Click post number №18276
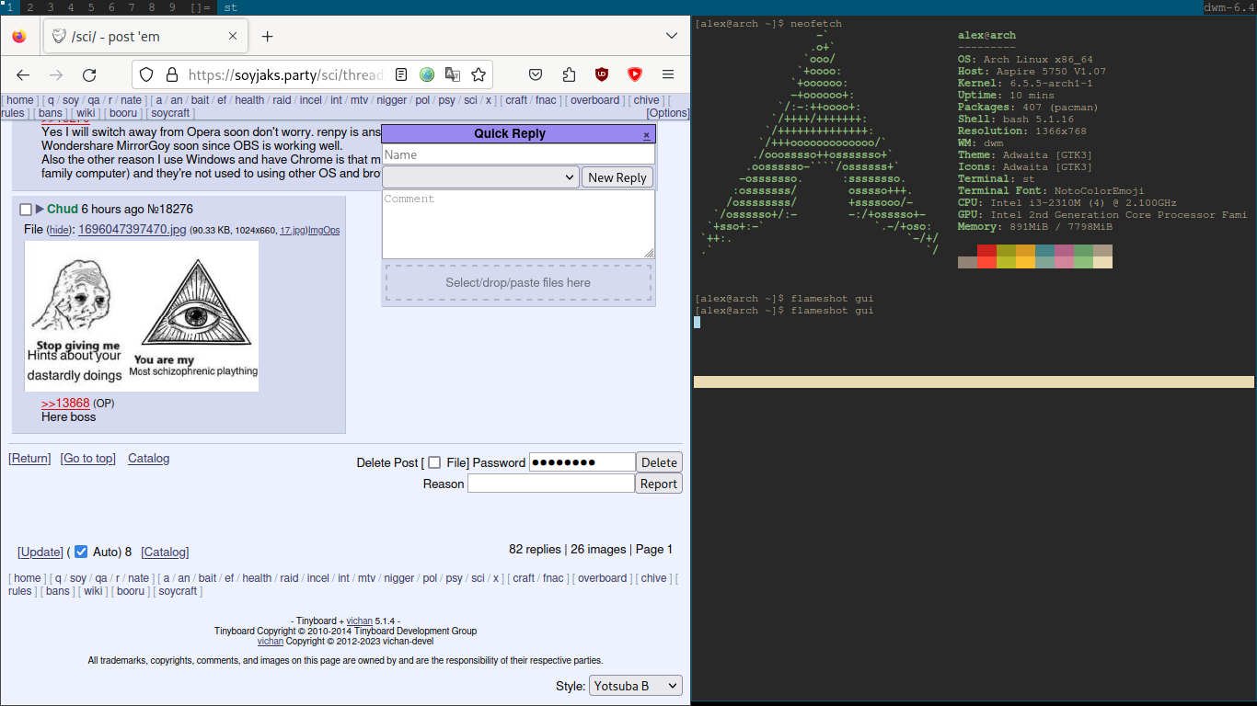The height and width of the screenshot is (706, 1257). 170,210
